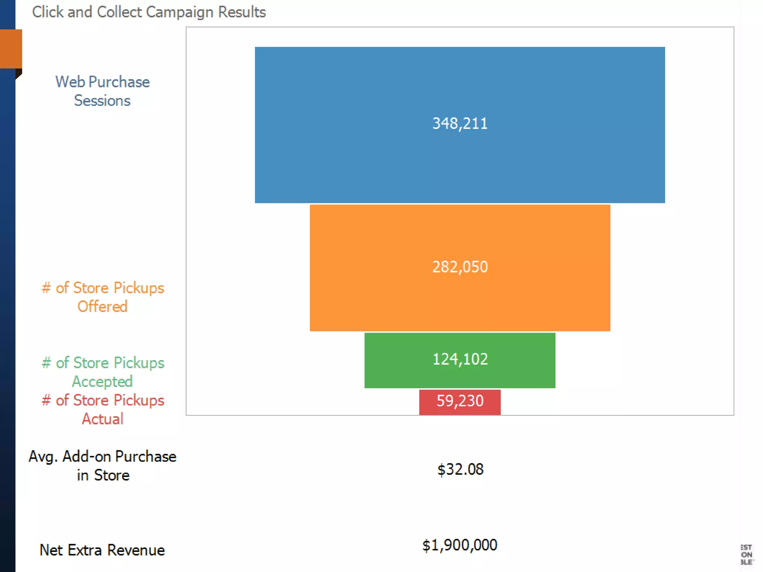Click the Web Purchase Sessions label

click(102, 91)
